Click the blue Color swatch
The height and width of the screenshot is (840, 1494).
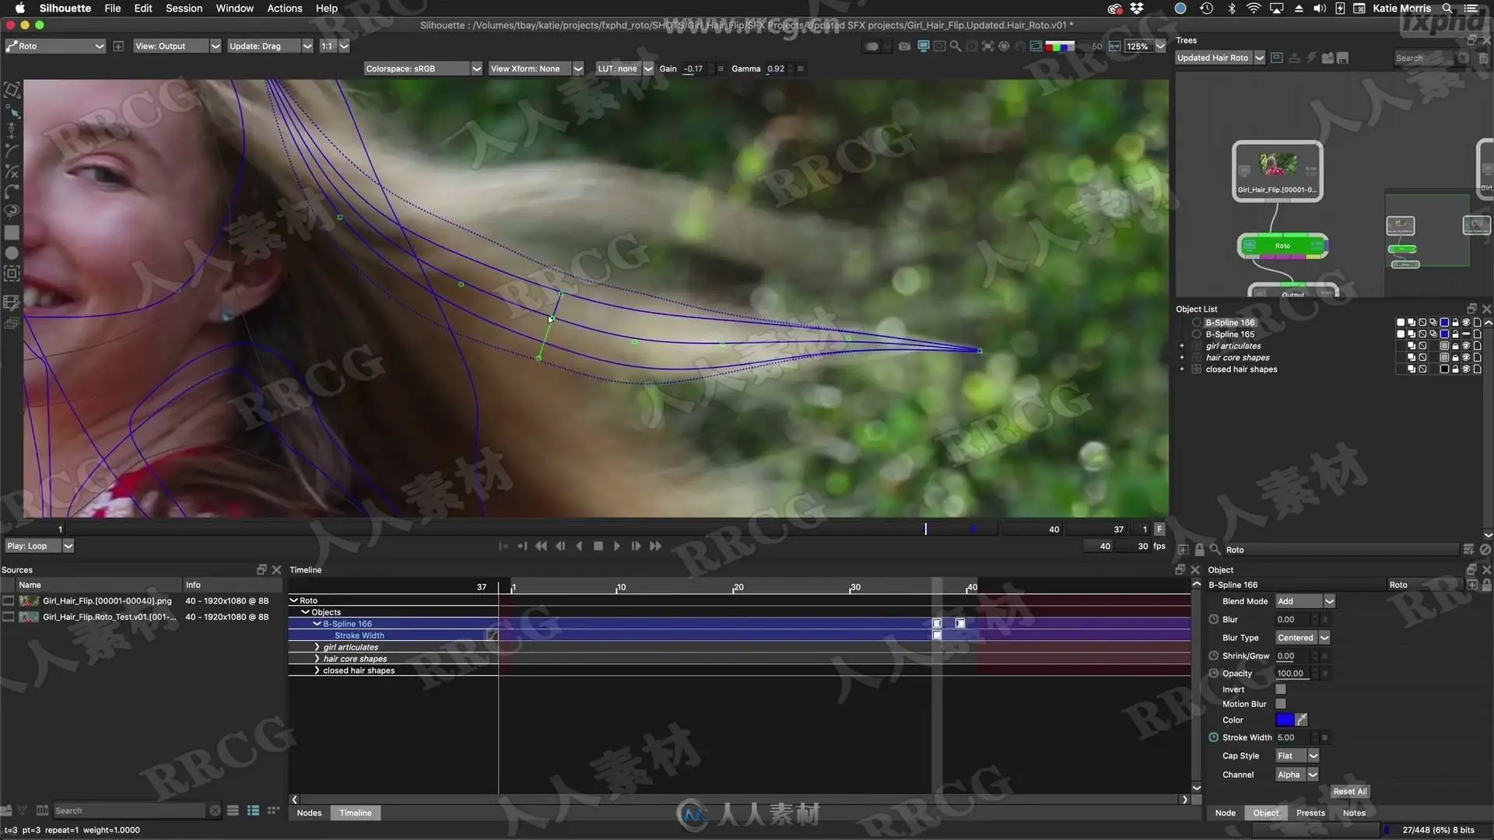tap(1285, 719)
